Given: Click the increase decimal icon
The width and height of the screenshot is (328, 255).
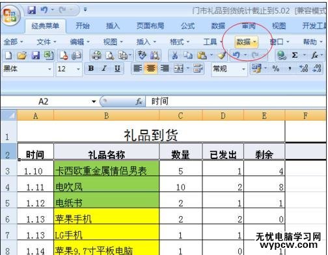Looking at the screenshot, I should click(304, 69).
